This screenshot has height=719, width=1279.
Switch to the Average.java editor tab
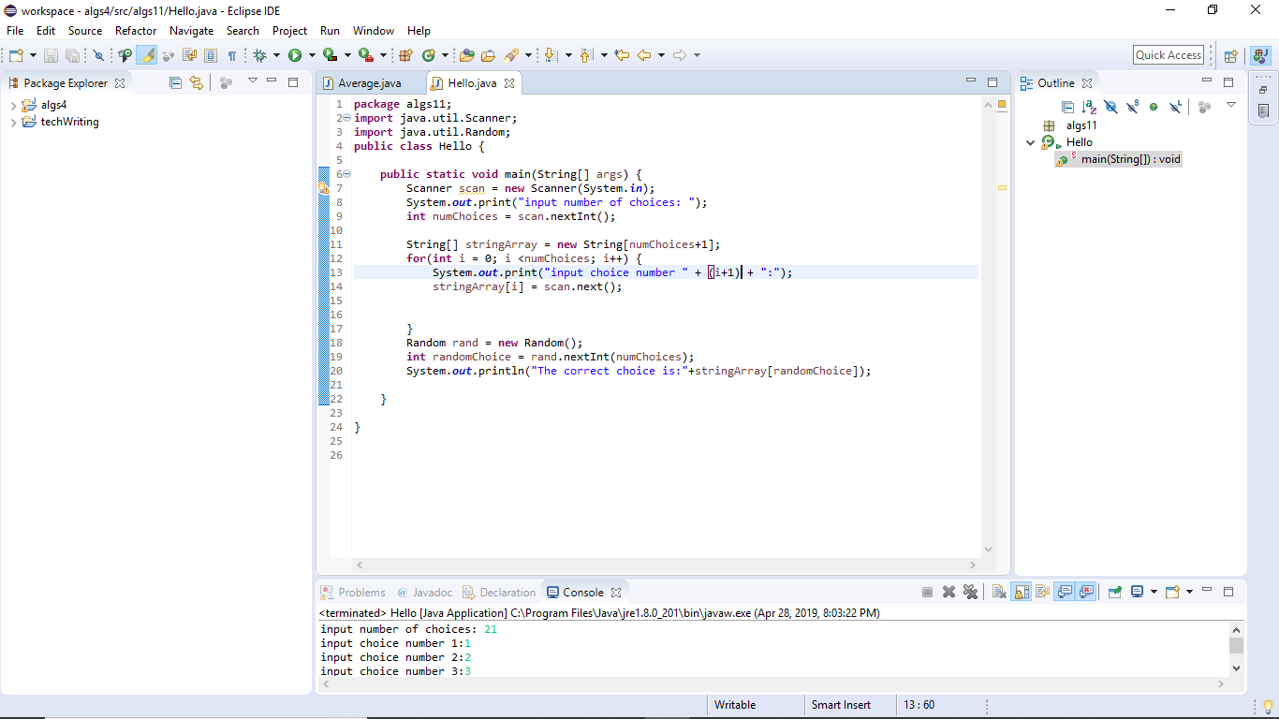tap(370, 82)
